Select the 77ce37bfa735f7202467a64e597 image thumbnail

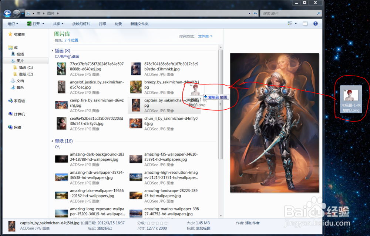61,69
